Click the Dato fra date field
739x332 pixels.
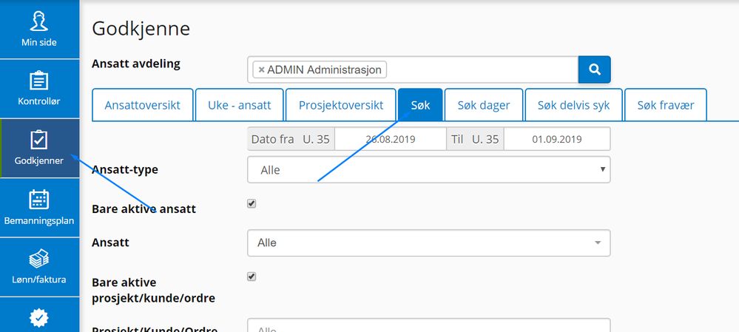tap(390, 139)
